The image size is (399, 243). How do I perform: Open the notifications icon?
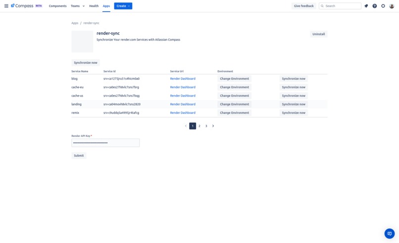tap(366, 6)
